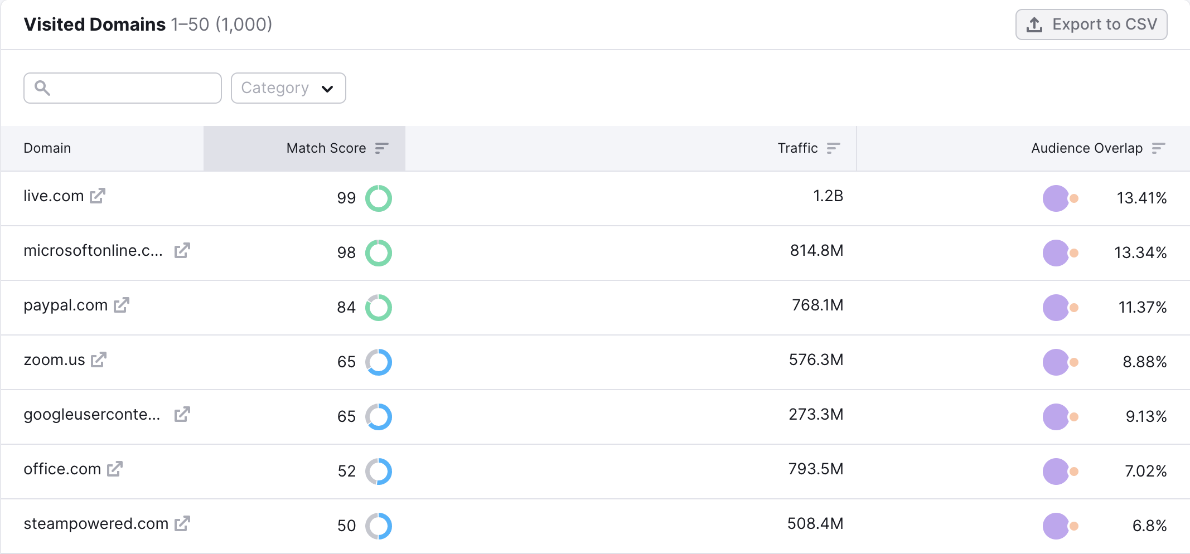Screen dimensions: 1190x554
Task: Click the Match Score sort icon
Action: (382, 148)
